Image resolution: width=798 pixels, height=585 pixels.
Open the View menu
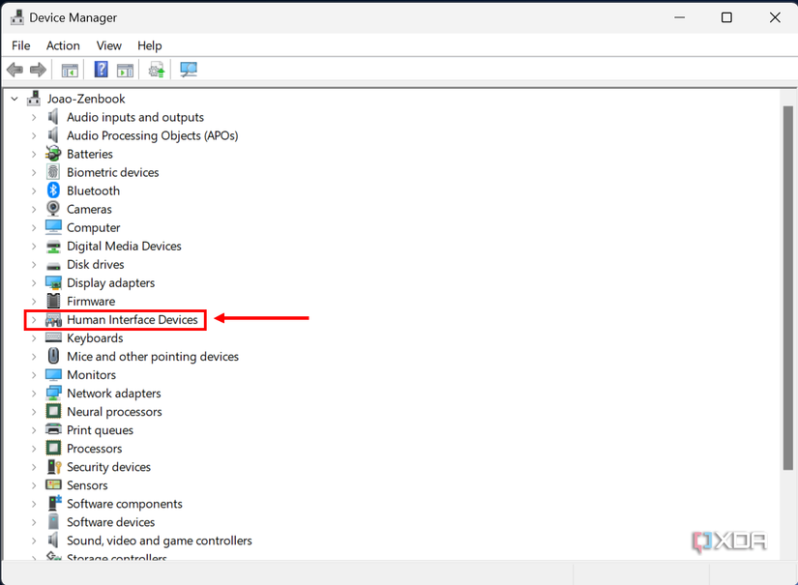[x=108, y=45]
